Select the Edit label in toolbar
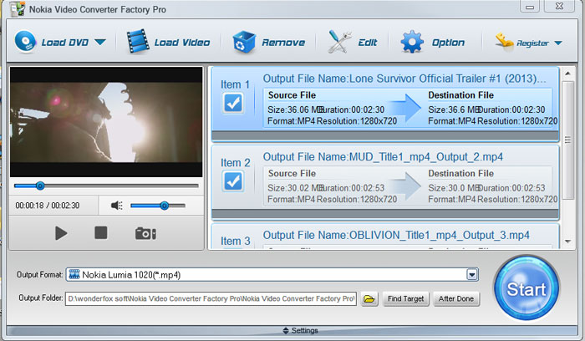This screenshot has width=585, height=341. tap(368, 43)
